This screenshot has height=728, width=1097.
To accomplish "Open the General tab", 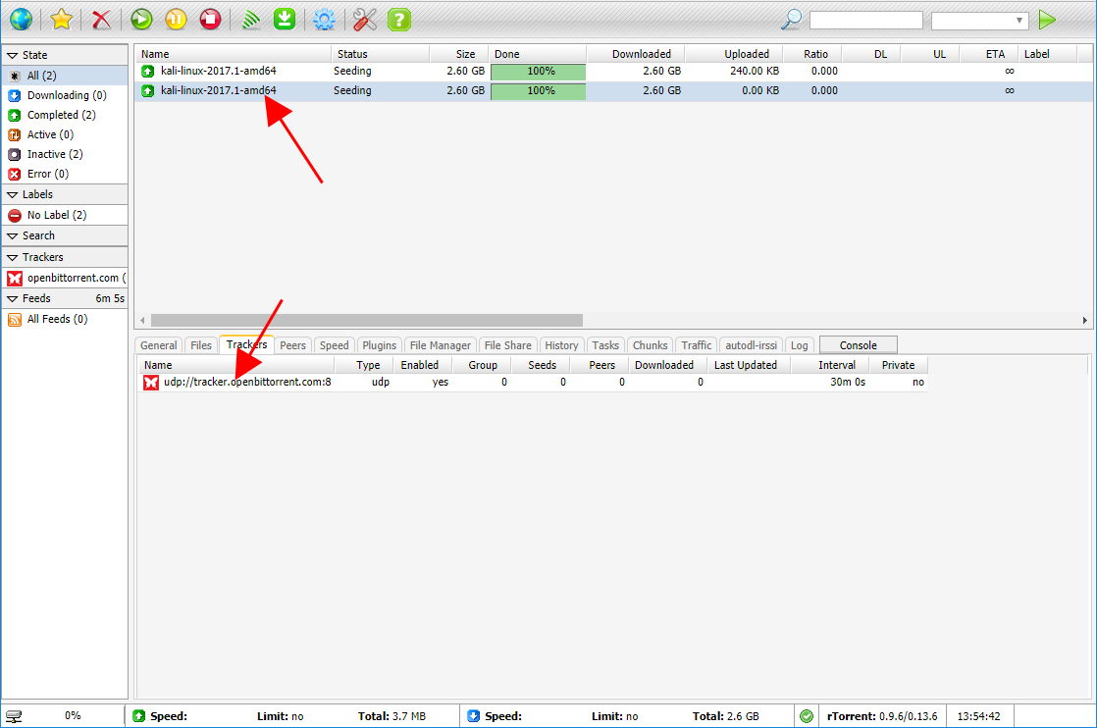I will tap(159, 344).
